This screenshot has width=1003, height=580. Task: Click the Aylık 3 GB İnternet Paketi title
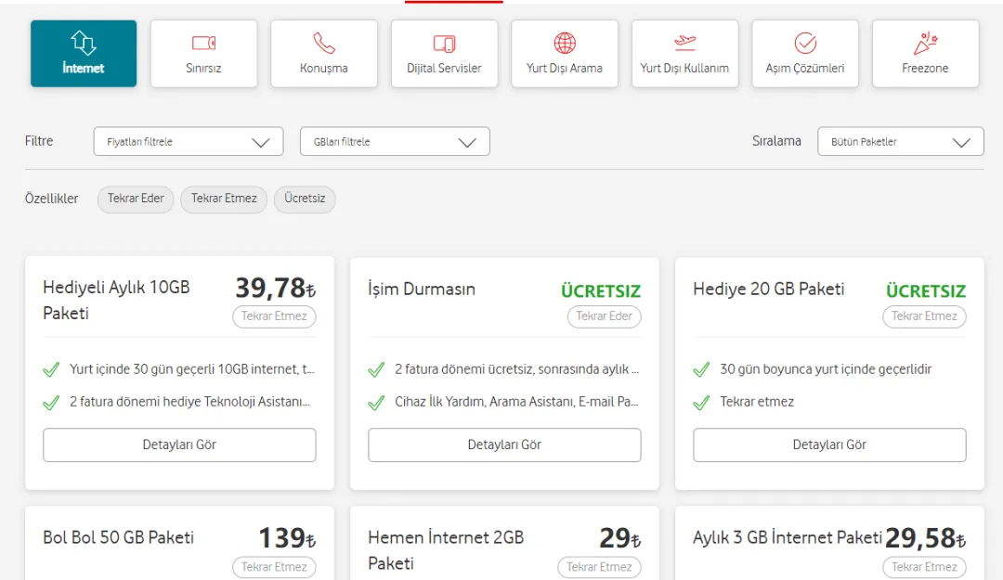(x=788, y=538)
